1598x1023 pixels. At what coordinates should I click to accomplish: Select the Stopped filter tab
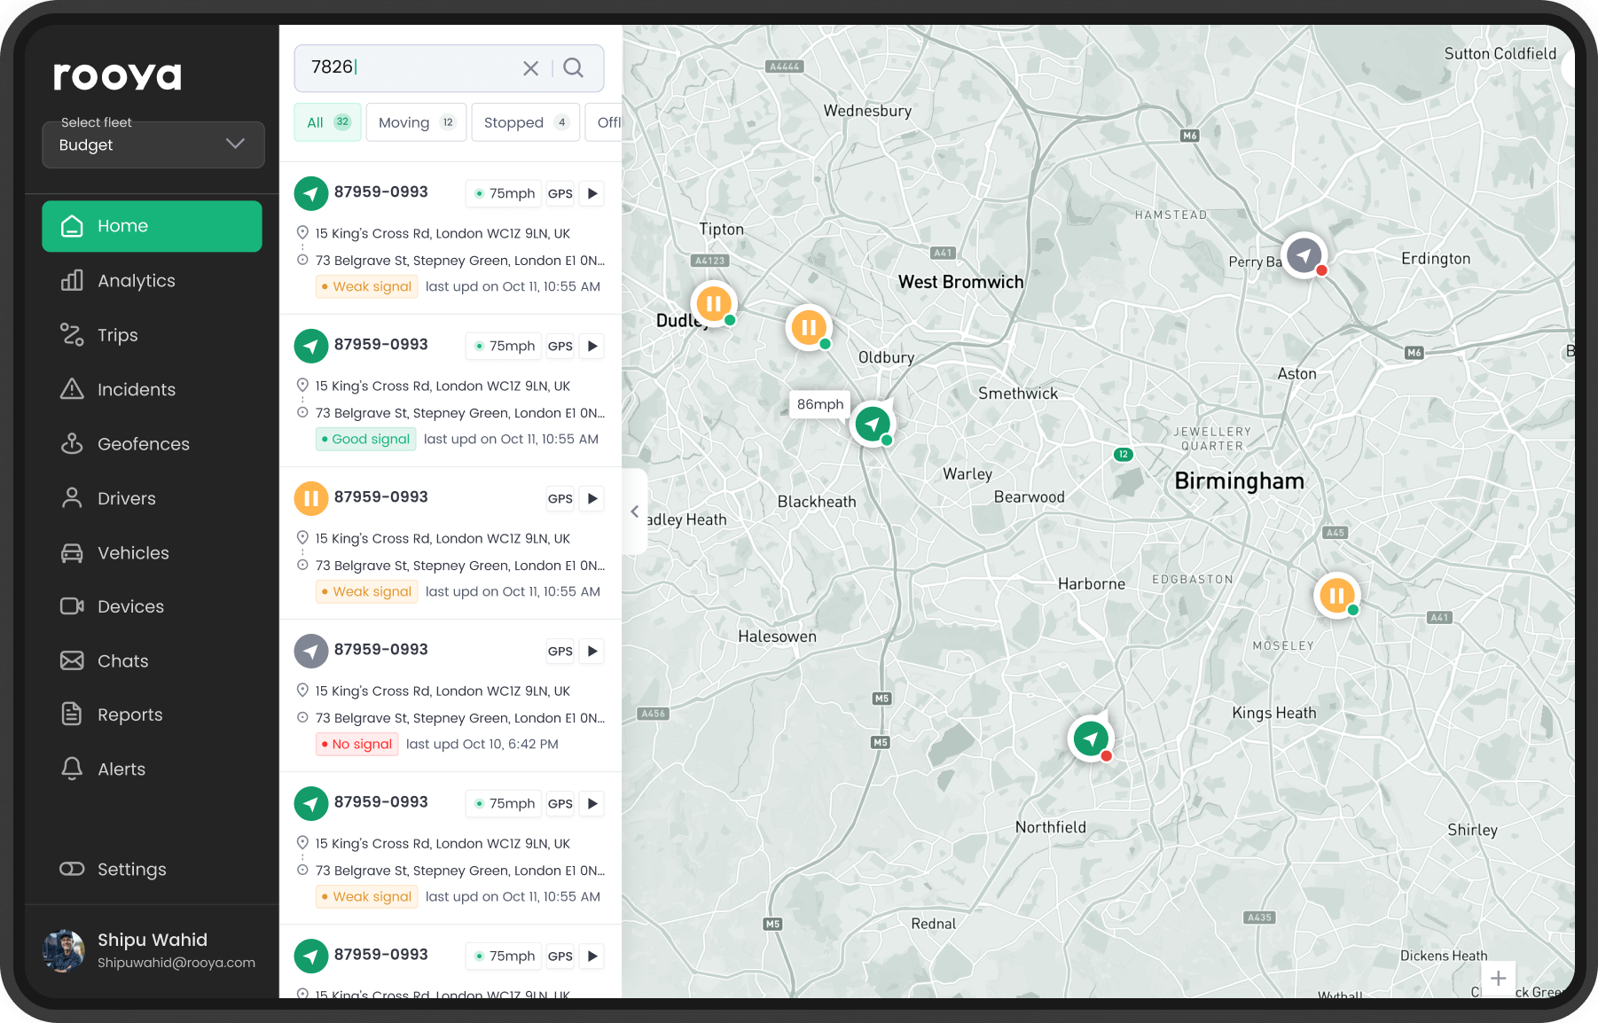pos(525,121)
